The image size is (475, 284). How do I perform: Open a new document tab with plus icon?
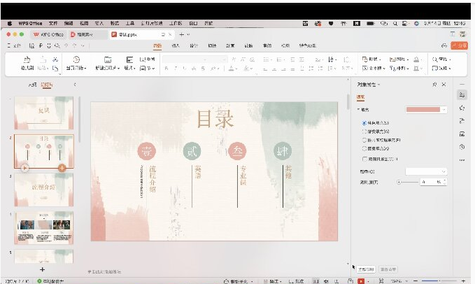click(180, 34)
